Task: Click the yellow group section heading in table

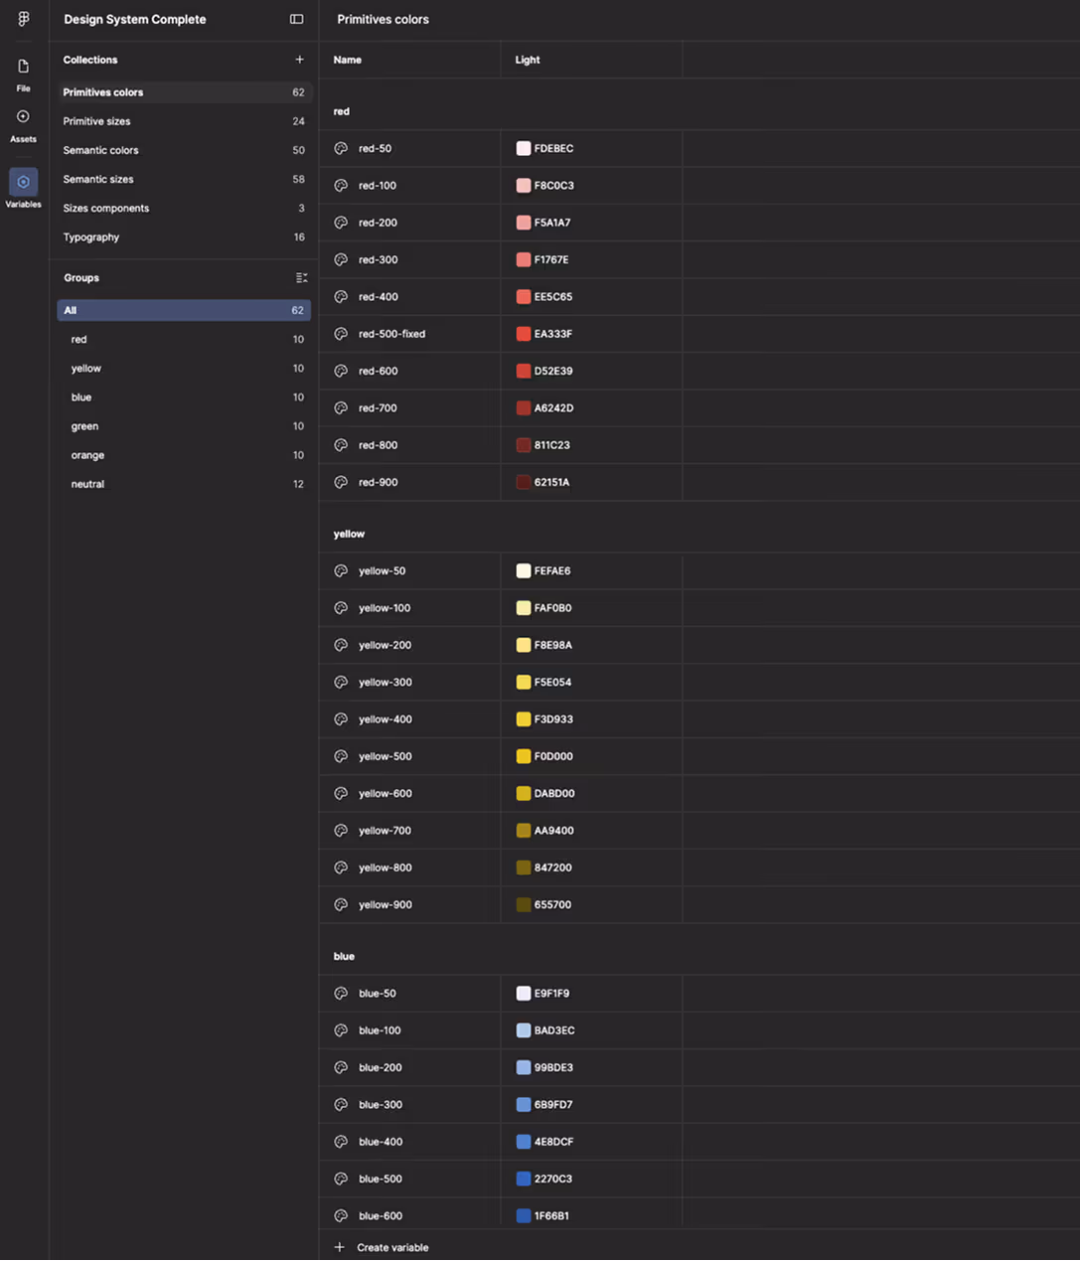Action: tap(349, 534)
